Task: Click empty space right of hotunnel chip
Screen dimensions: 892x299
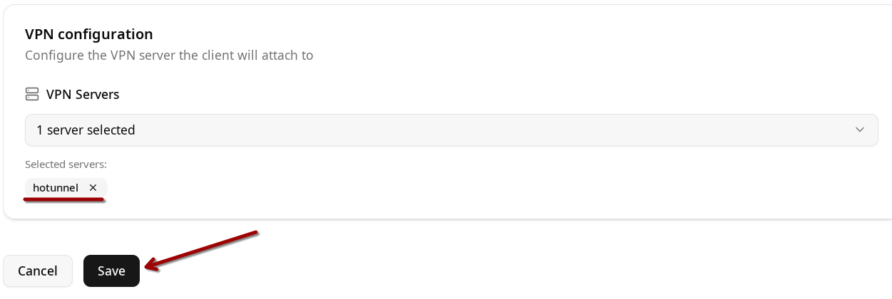Action: (x=357, y=188)
